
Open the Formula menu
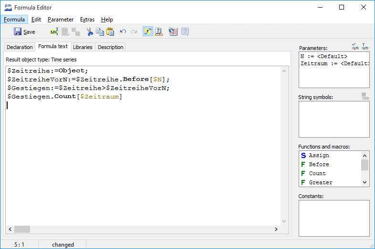click(14, 20)
